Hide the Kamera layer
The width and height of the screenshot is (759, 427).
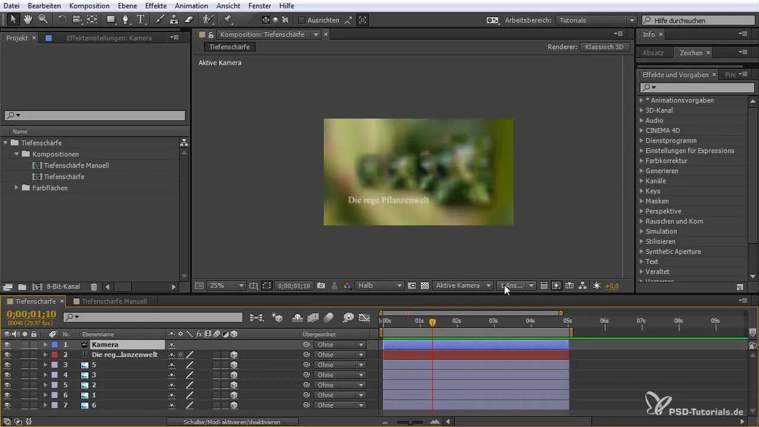(7, 345)
